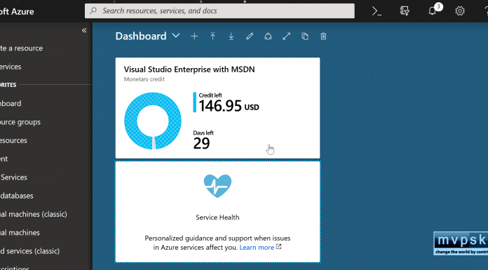
Task: Collapse the left sidebar with double chevron
Action: 84,30
